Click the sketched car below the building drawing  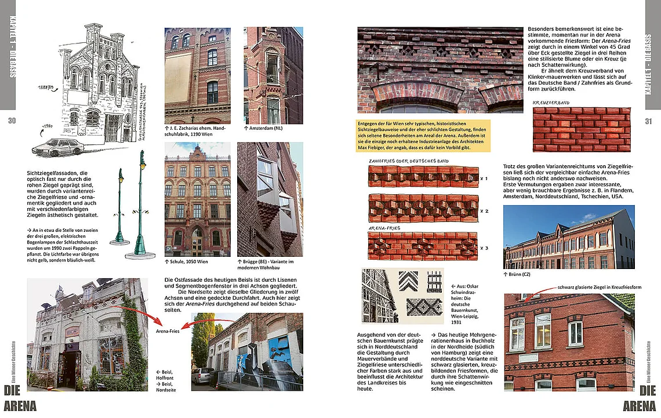click(x=58, y=147)
